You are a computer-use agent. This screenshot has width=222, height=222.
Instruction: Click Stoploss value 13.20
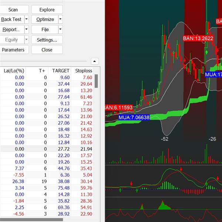tap(86, 91)
